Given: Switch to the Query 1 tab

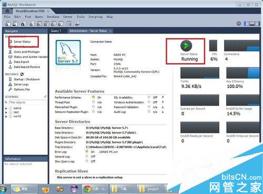Looking at the screenshot, I should click(x=56, y=31).
